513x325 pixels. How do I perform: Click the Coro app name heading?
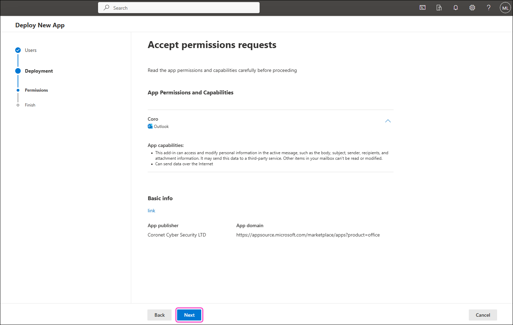pyautogui.click(x=153, y=119)
